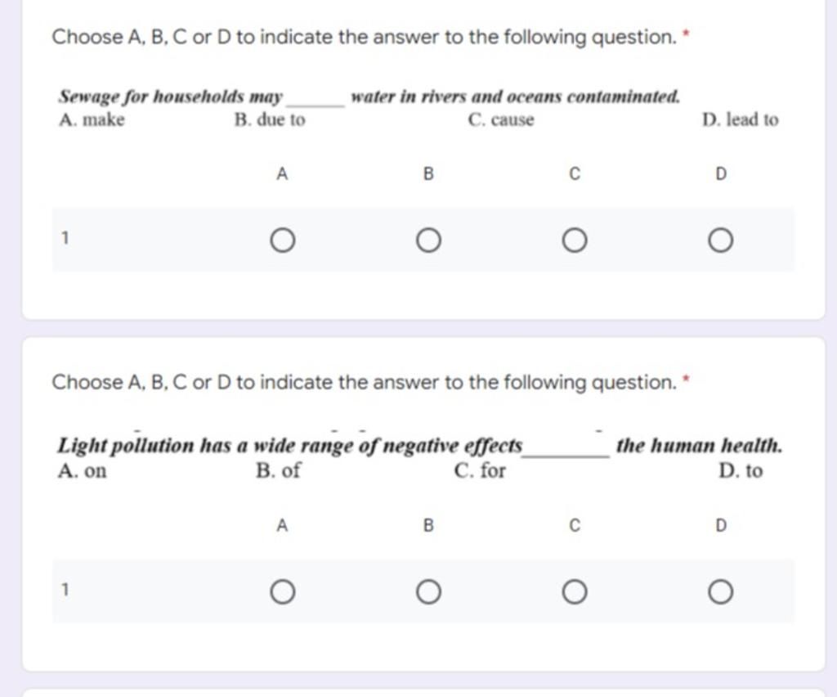Click the 'Light pollution has a wide range' sentence
The image size is (837, 697).
pos(420,445)
